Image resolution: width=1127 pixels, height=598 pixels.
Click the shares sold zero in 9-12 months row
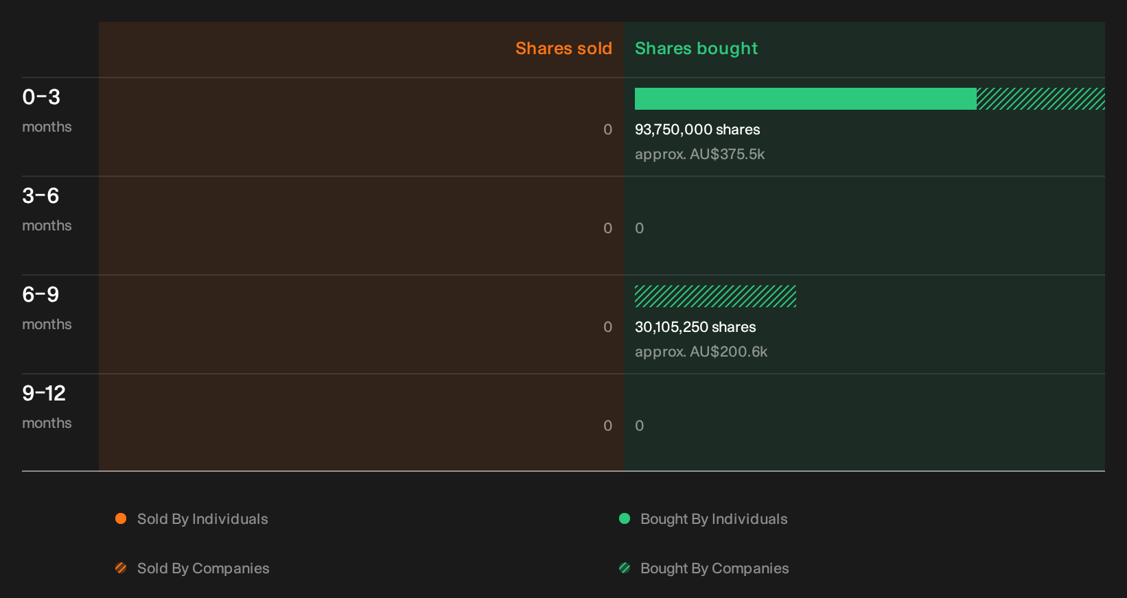(607, 426)
